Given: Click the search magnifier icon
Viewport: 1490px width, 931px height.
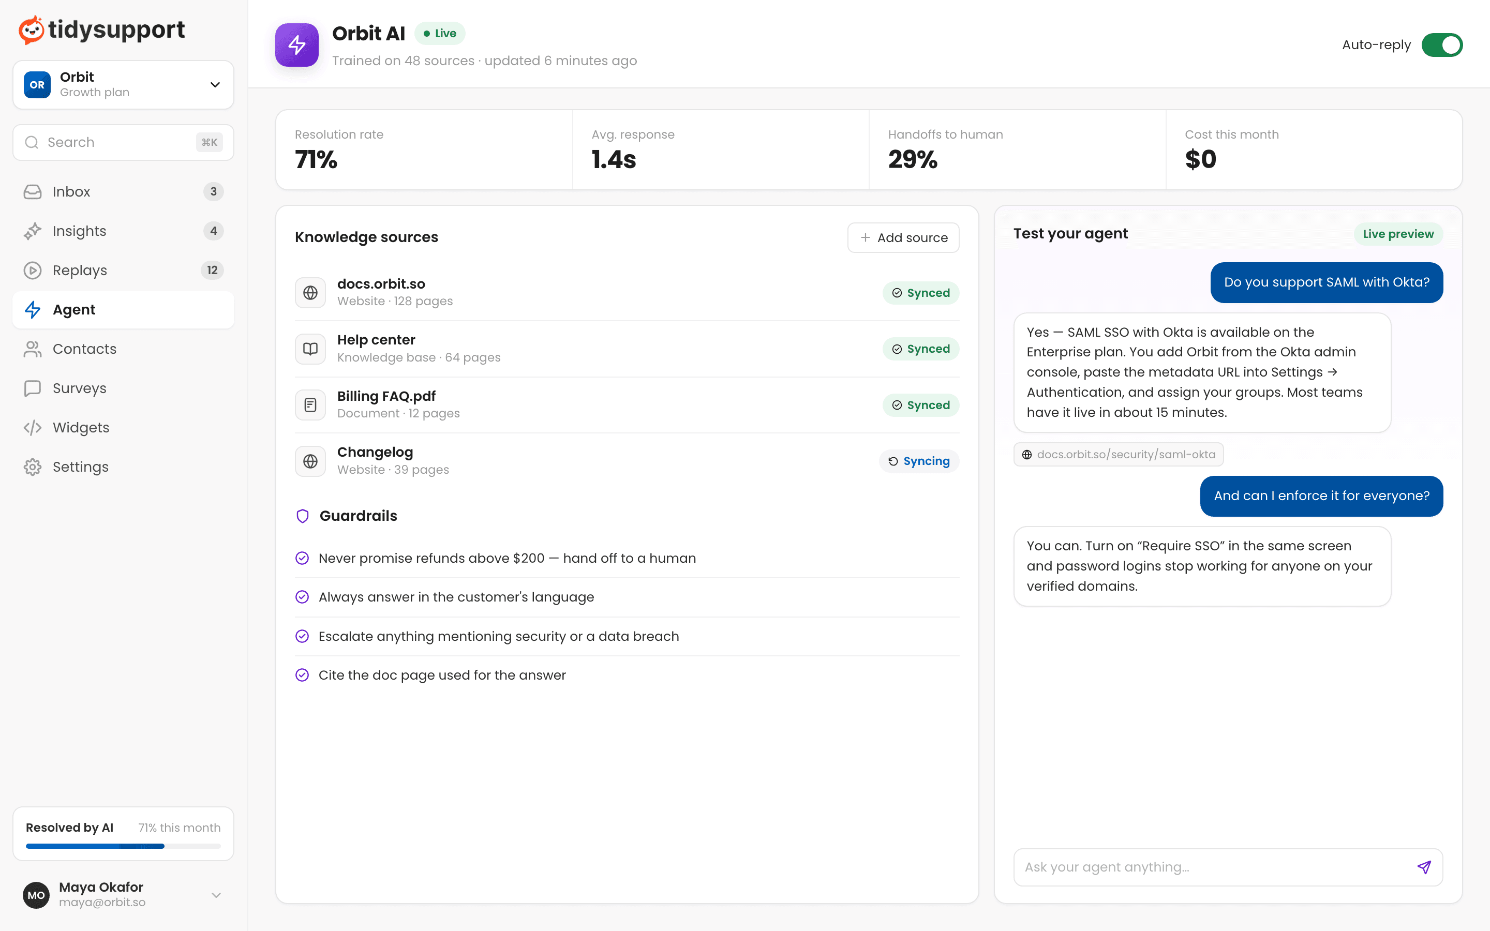Looking at the screenshot, I should click(x=32, y=142).
